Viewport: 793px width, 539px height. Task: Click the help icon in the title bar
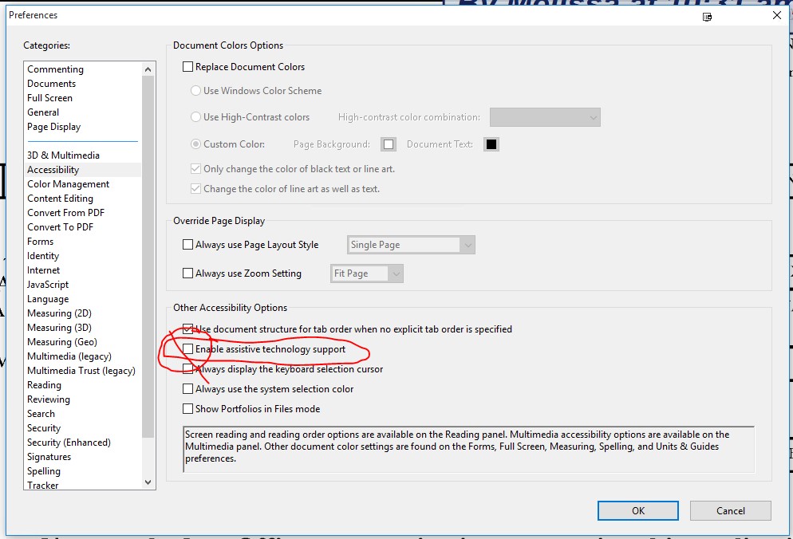[x=707, y=16]
